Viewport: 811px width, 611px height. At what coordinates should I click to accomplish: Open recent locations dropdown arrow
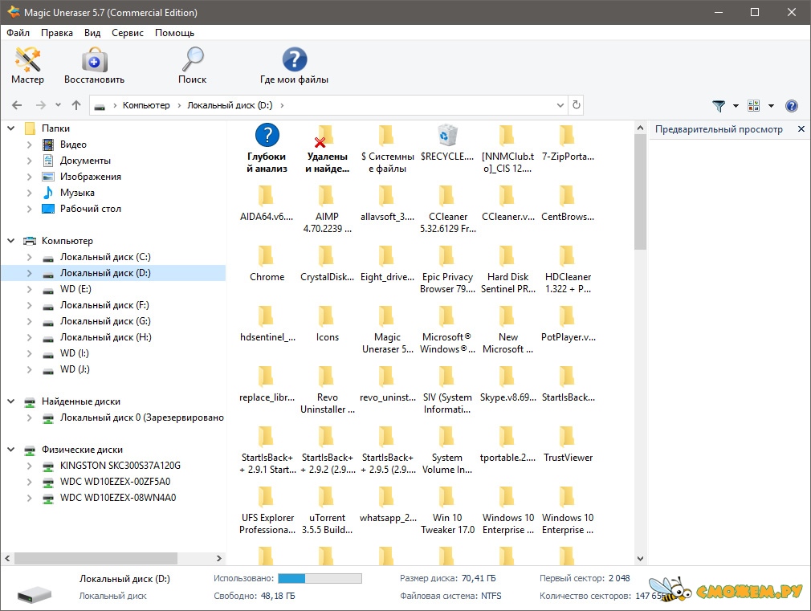tap(58, 105)
